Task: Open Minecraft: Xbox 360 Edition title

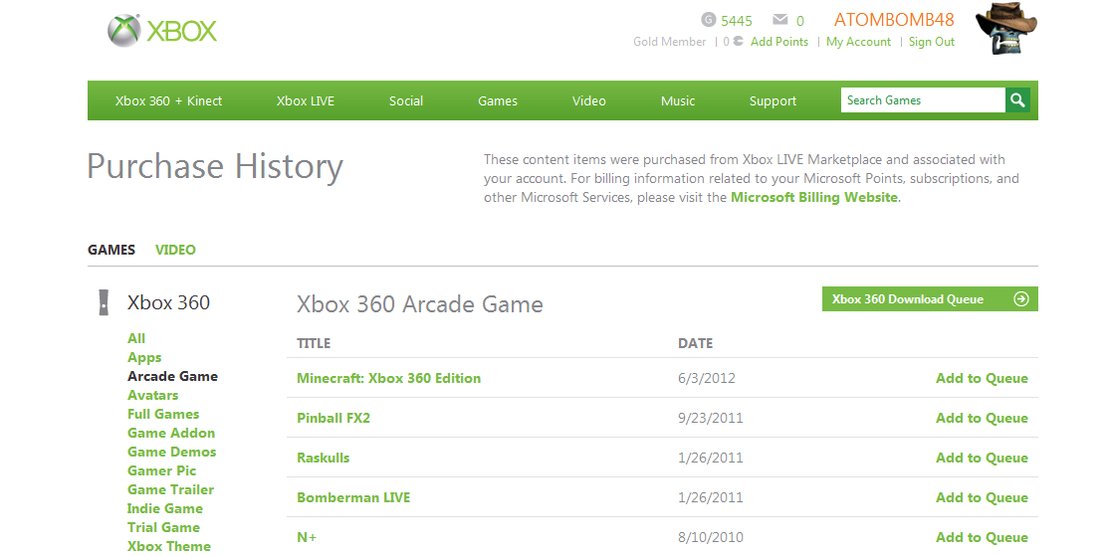Action: click(388, 378)
